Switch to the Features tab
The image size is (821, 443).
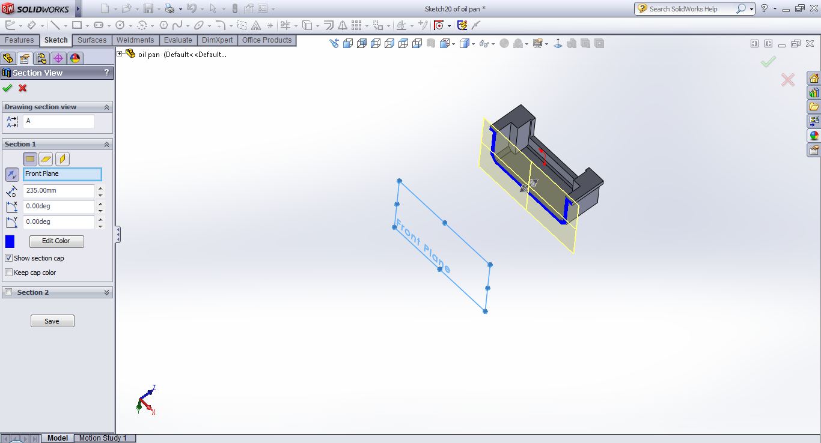tap(19, 40)
